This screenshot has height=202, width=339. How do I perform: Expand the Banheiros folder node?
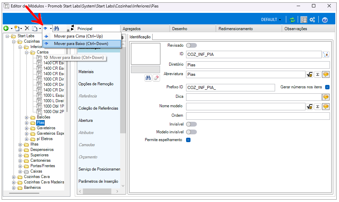pyautogui.click(x=14, y=188)
